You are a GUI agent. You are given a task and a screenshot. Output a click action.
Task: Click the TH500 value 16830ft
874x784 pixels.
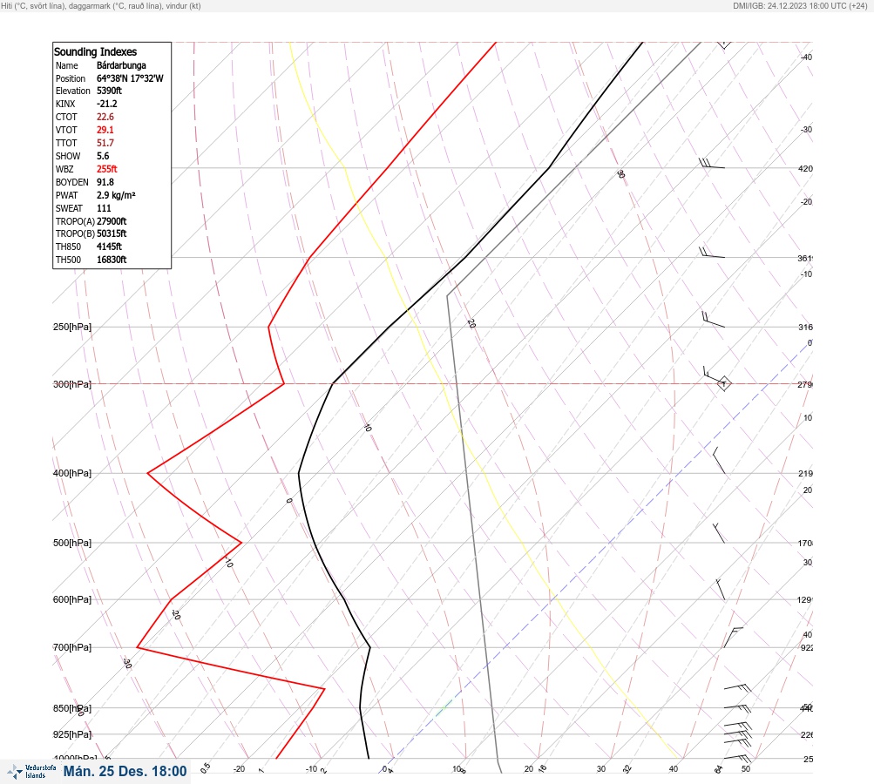pos(112,260)
